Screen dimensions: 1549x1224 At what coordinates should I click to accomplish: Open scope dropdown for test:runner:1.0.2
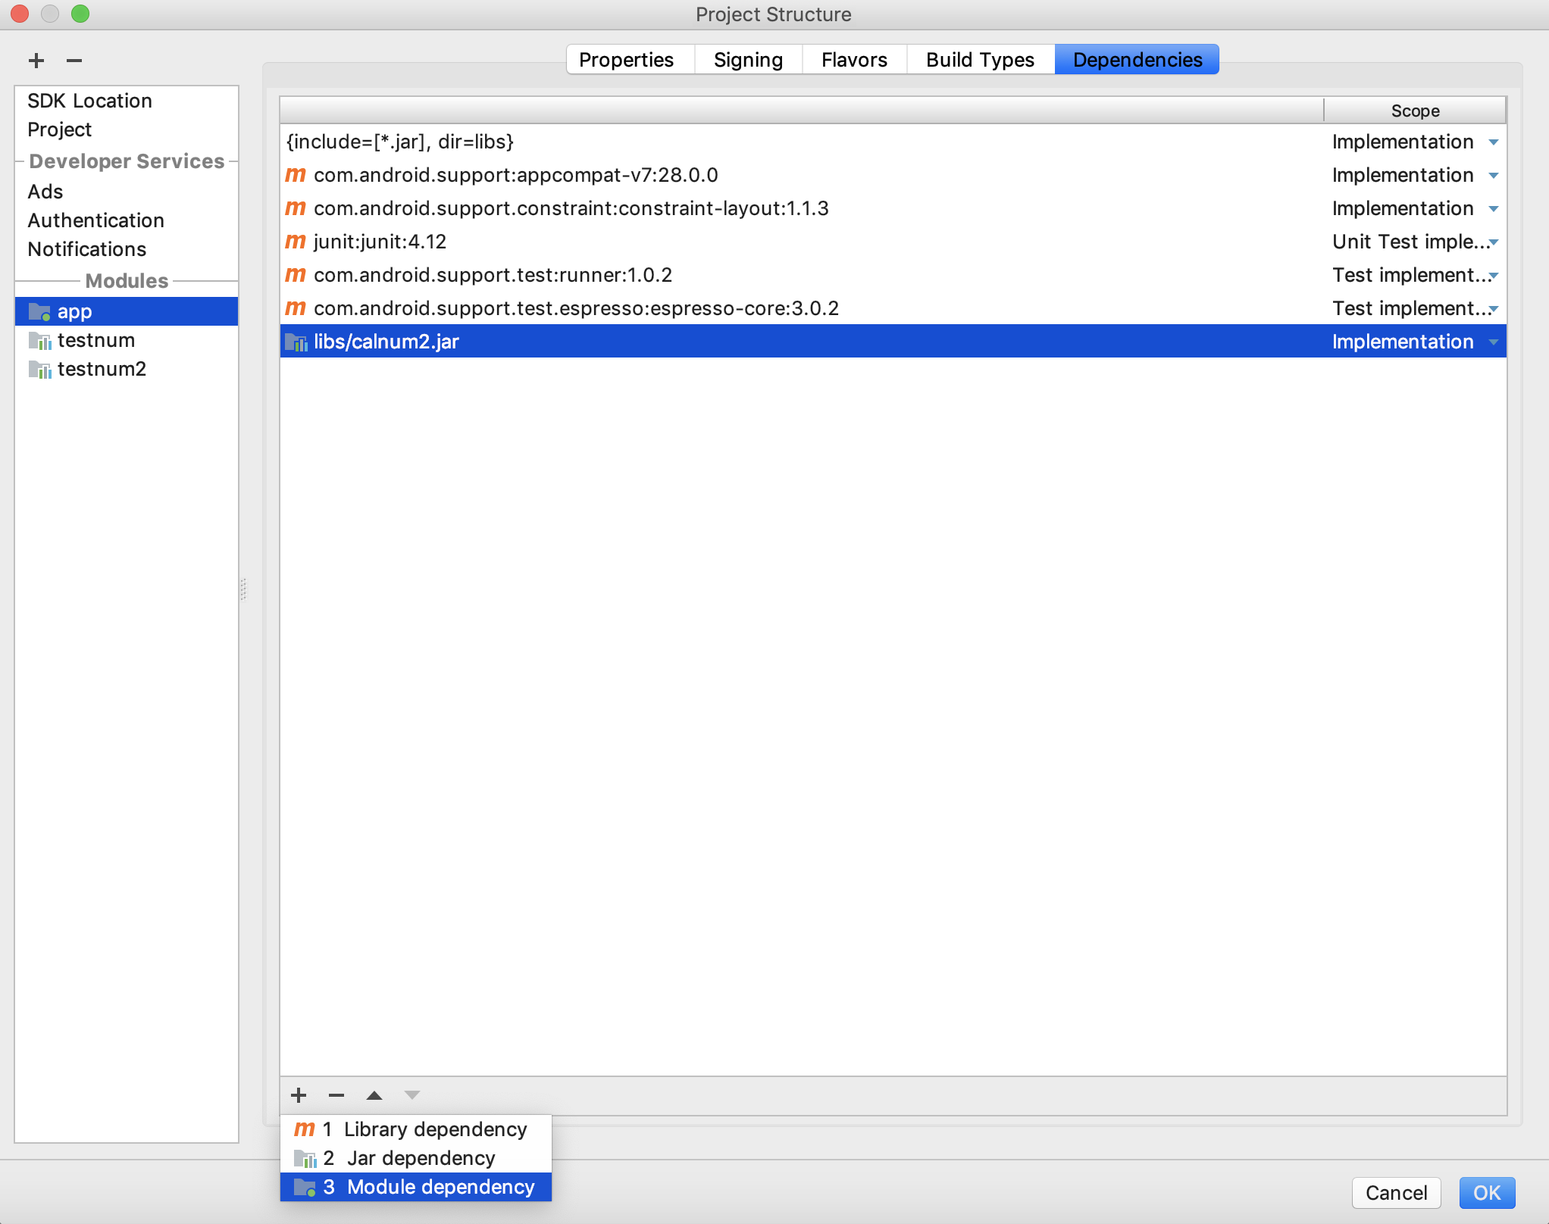1493,276
